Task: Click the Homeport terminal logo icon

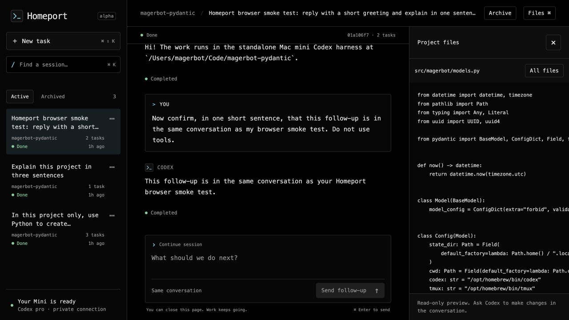Action: [16, 16]
